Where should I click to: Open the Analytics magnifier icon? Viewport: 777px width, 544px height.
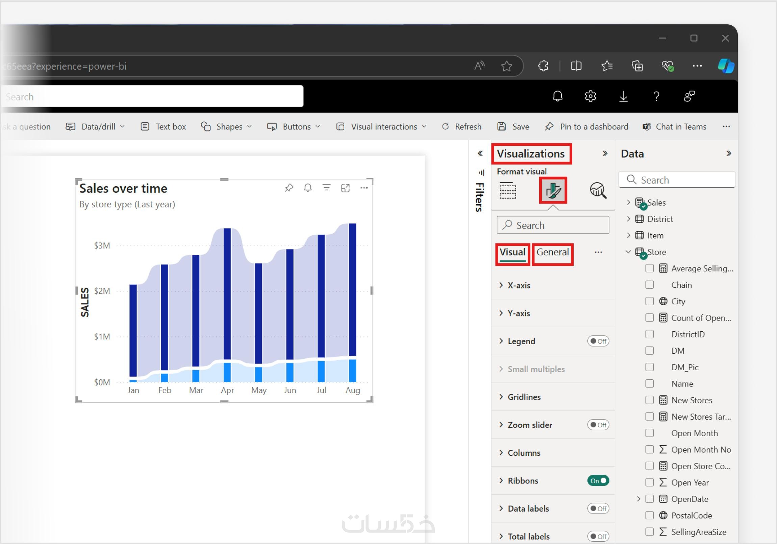pos(598,190)
